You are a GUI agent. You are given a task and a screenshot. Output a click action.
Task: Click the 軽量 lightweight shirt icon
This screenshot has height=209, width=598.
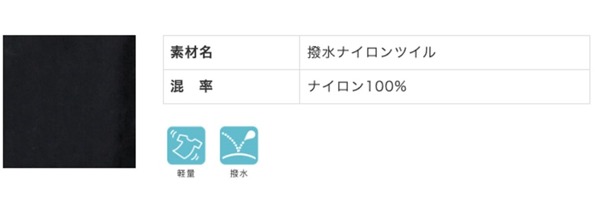tap(186, 146)
